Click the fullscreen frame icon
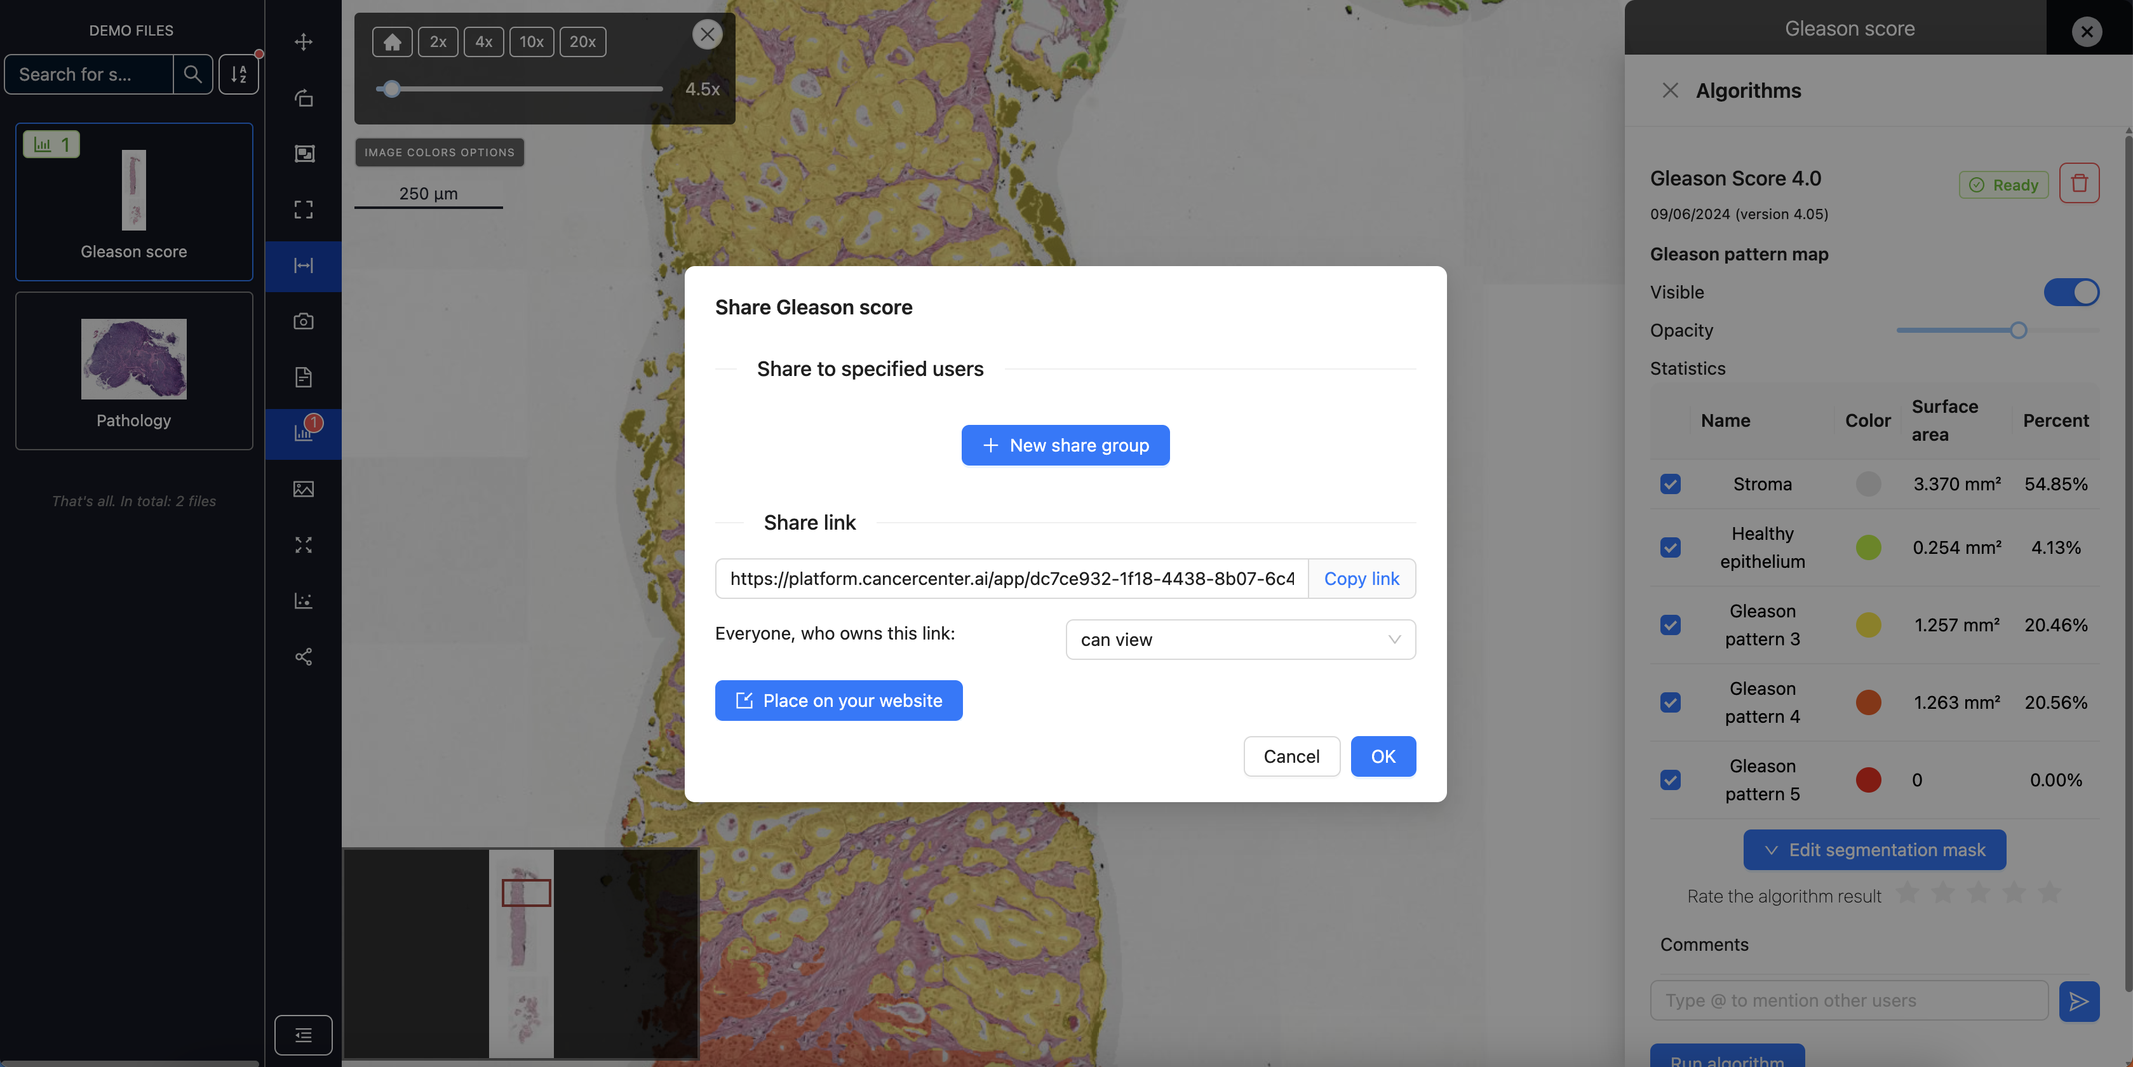Image resolution: width=2133 pixels, height=1067 pixels. (303, 210)
